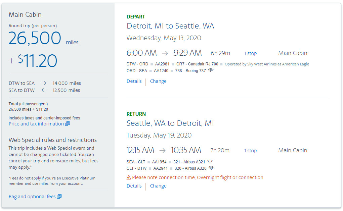Click external-link icon beside Price and tax information
The height and width of the screenshot is (211, 343).
click(67, 124)
